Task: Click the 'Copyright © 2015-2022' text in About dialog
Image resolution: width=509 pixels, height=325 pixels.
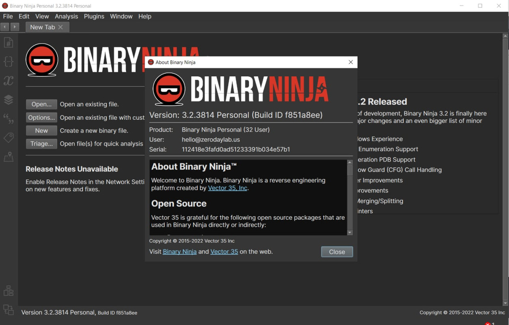Action: tap(192, 241)
